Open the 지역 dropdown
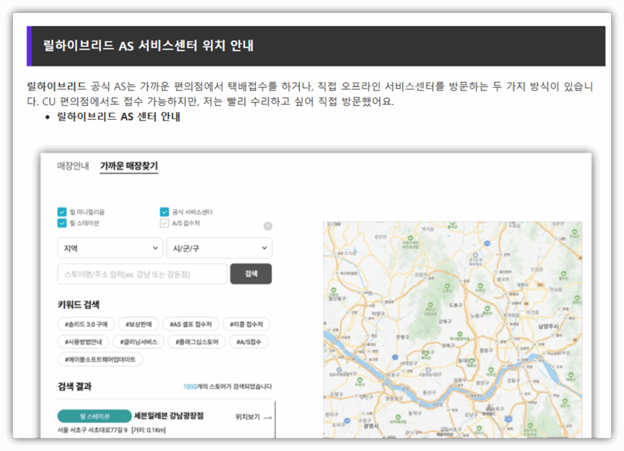 (x=110, y=248)
